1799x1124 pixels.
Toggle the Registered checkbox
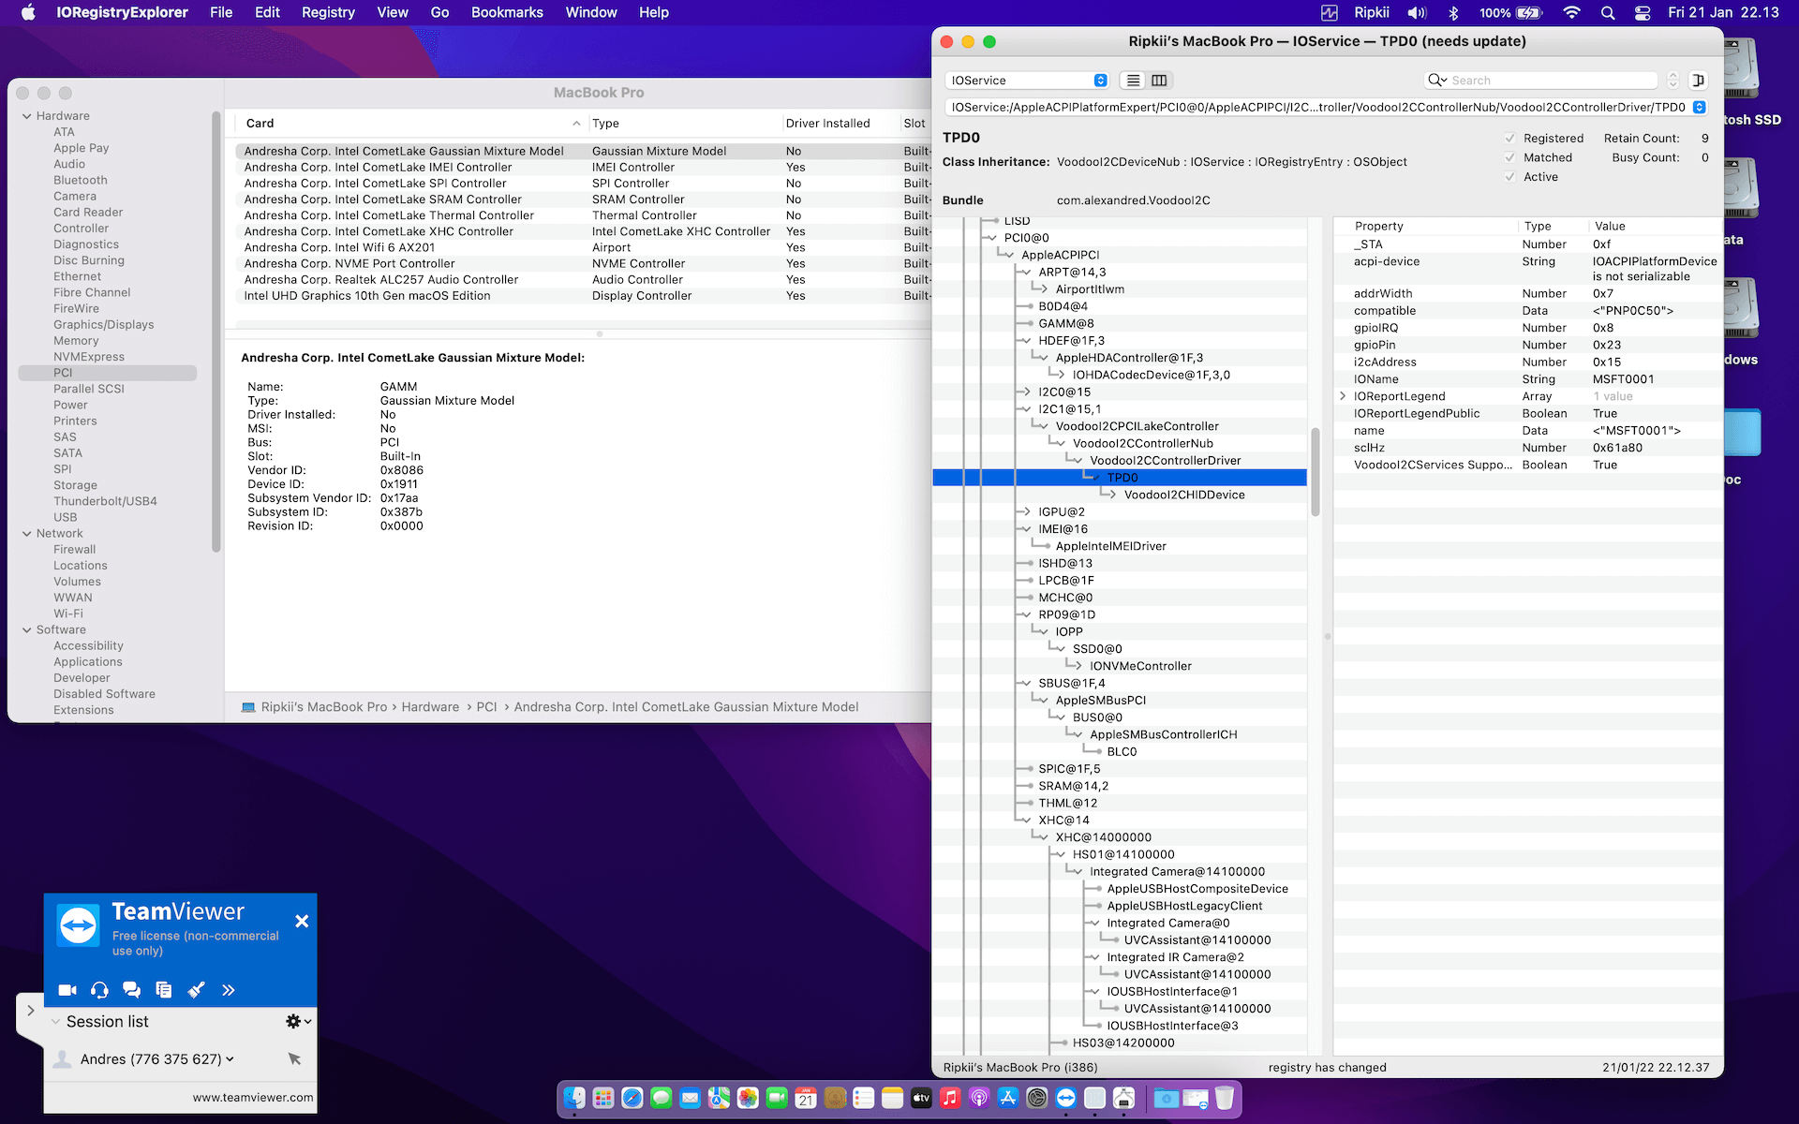coord(1509,139)
